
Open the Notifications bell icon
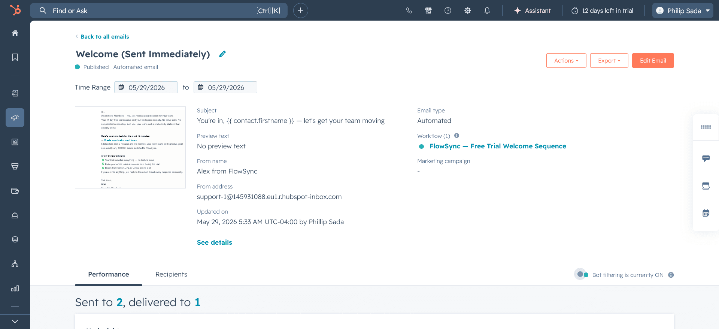pyautogui.click(x=487, y=10)
